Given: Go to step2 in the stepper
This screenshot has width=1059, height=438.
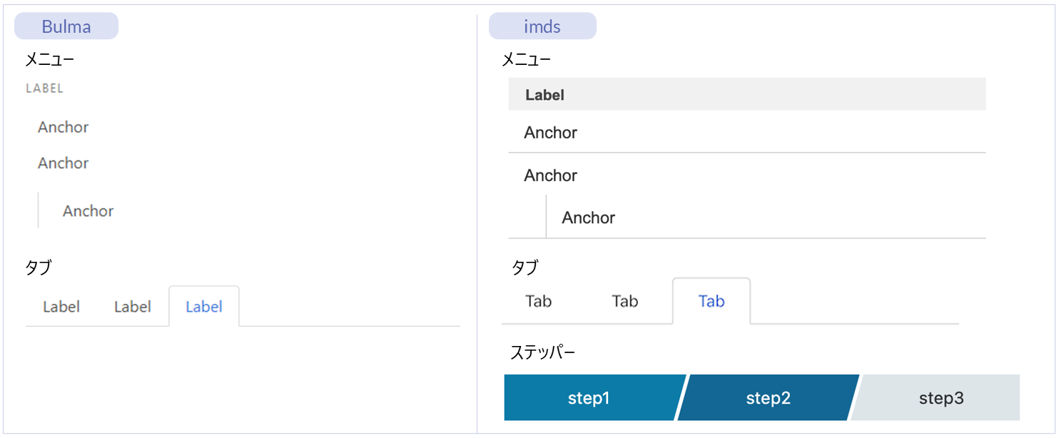Looking at the screenshot, I should click(x=769, y=398).
